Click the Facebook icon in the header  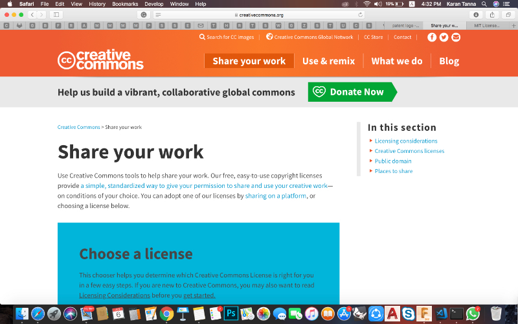pyautogui.click(x=432, y=38)
